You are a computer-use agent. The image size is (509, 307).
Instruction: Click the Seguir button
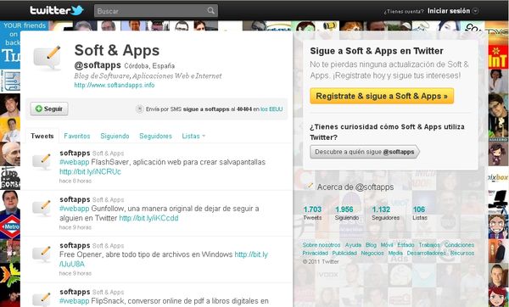pos(49,109)
